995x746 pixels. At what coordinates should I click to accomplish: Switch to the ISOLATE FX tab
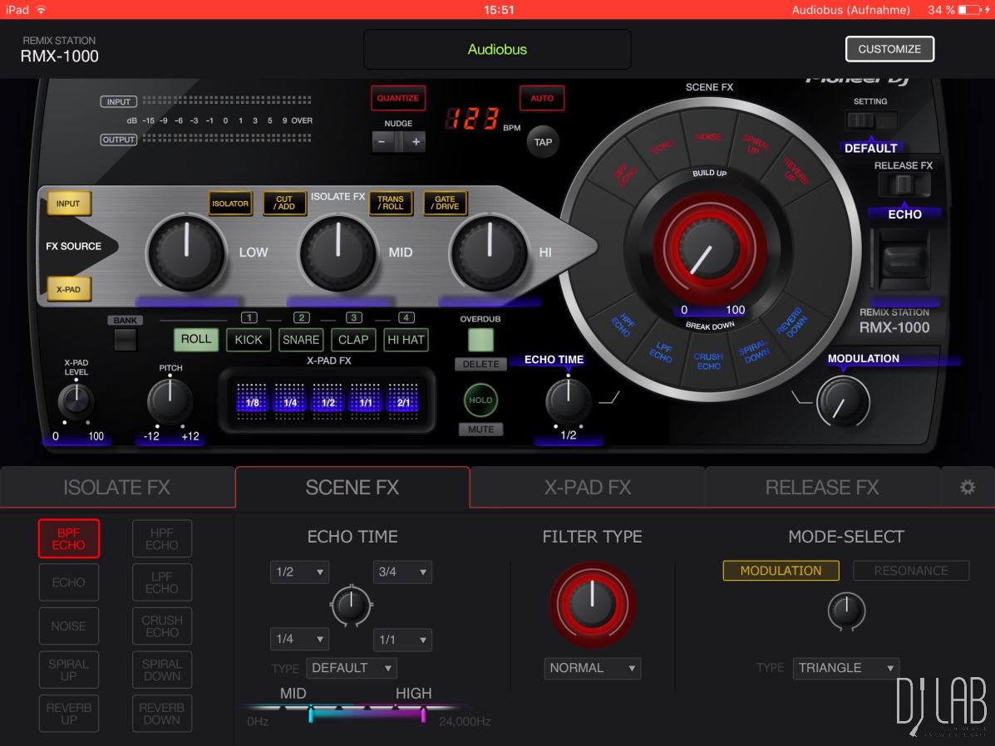(117, 488)
